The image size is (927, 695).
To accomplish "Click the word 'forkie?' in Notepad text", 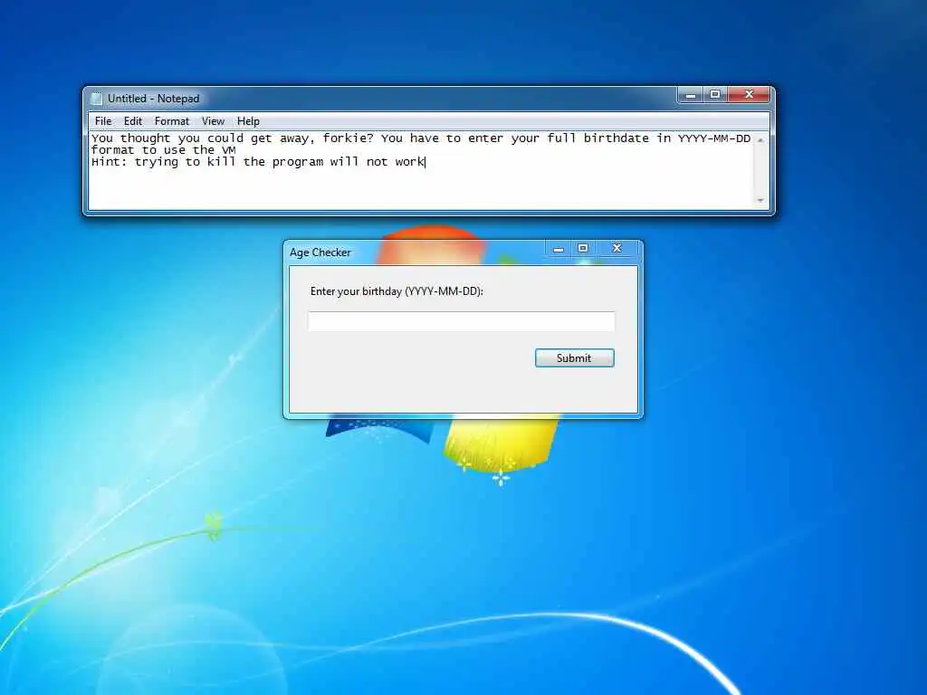I will click(x=349, y=138).
